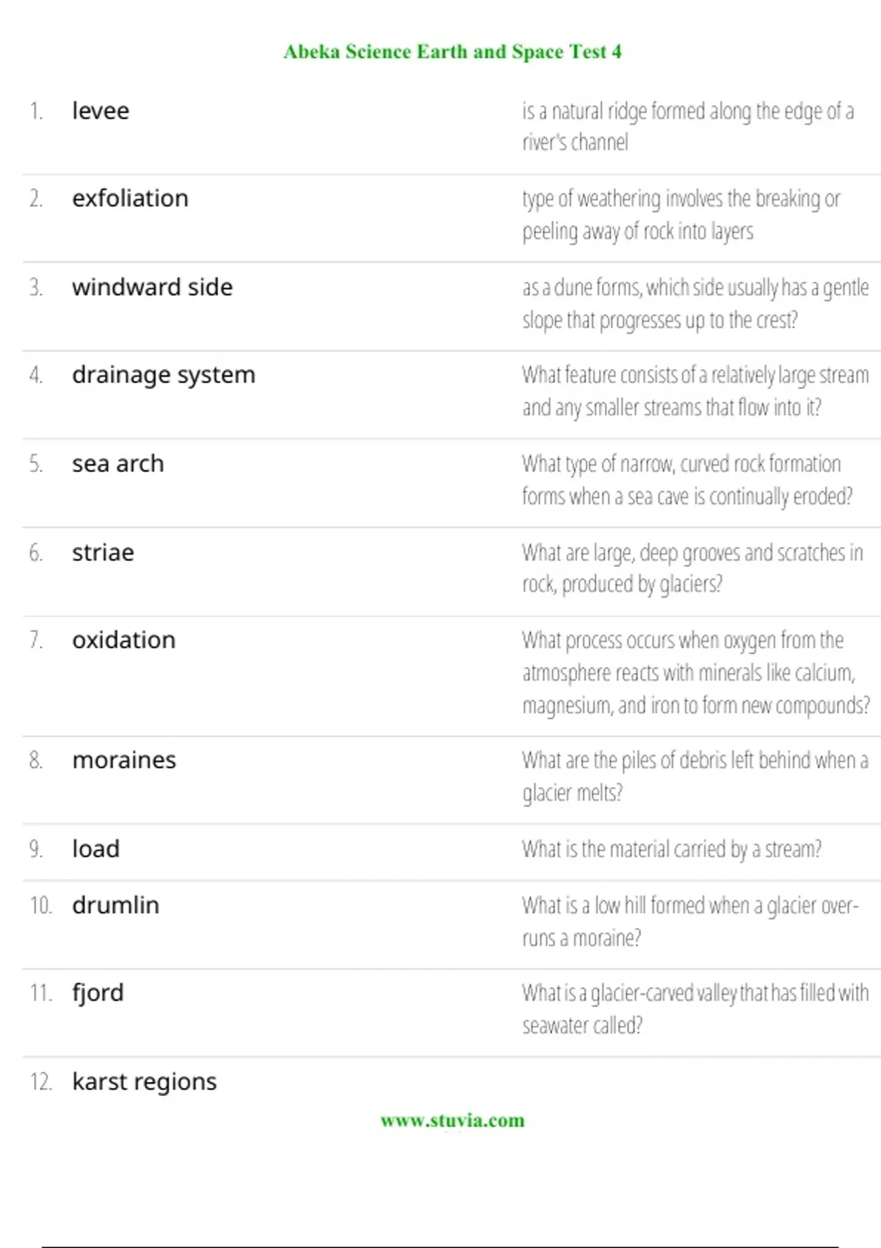Click the term "moraines"
The image size is (881, 1248).
point(124,760)
